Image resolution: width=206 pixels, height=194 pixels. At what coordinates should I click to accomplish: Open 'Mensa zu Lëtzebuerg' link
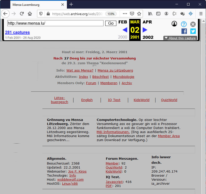[x=115, y=70]
